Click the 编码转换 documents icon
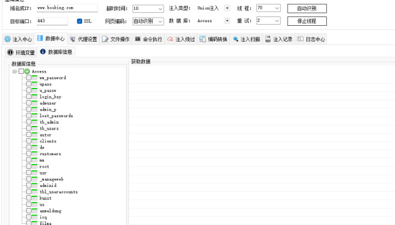 pos(203,39)
